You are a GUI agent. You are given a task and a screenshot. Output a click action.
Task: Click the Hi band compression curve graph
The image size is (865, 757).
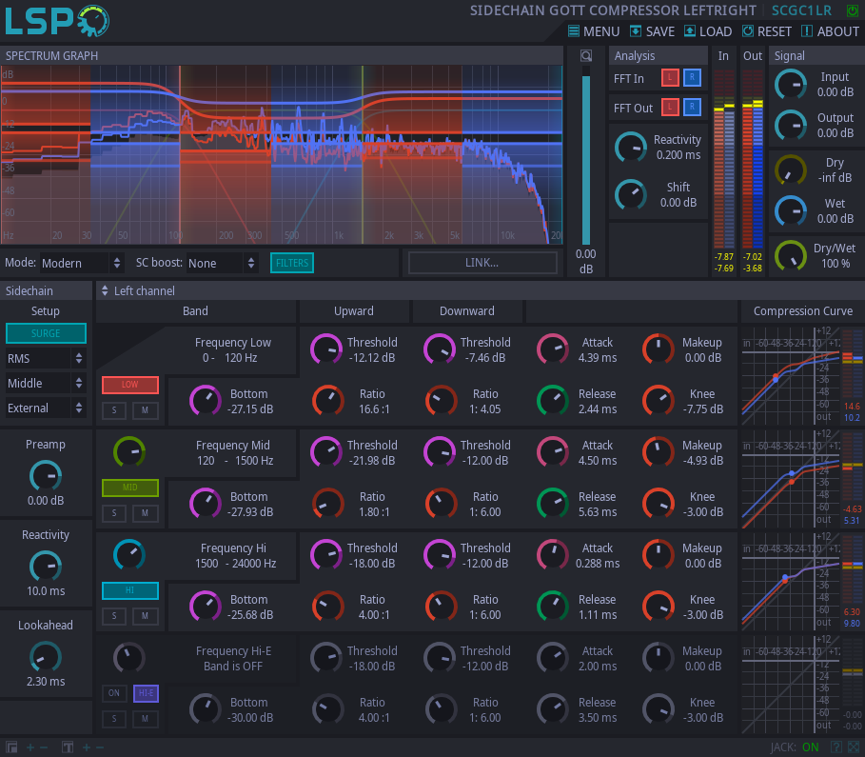(x=791, y=582)
